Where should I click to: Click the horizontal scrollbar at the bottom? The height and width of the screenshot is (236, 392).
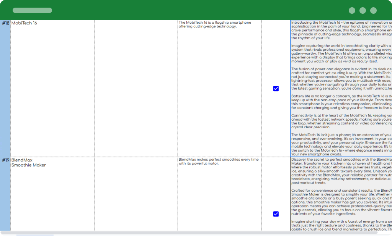click(x=189, y=233)
